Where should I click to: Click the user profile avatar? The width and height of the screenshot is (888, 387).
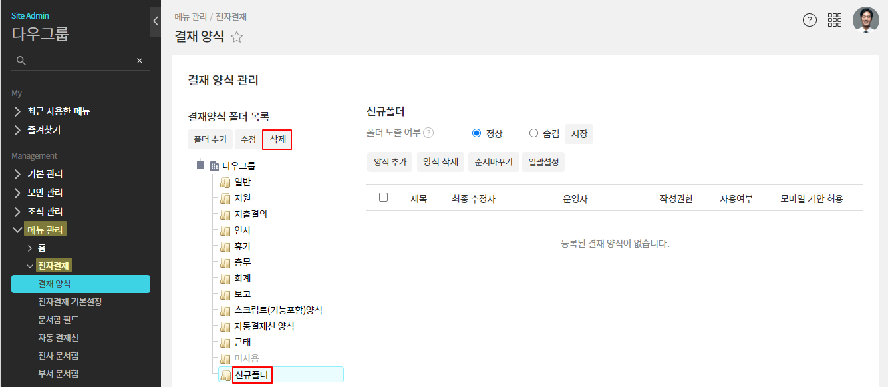865,20
